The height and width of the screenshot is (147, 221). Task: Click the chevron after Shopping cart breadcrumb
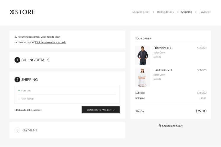pos(153,12)
